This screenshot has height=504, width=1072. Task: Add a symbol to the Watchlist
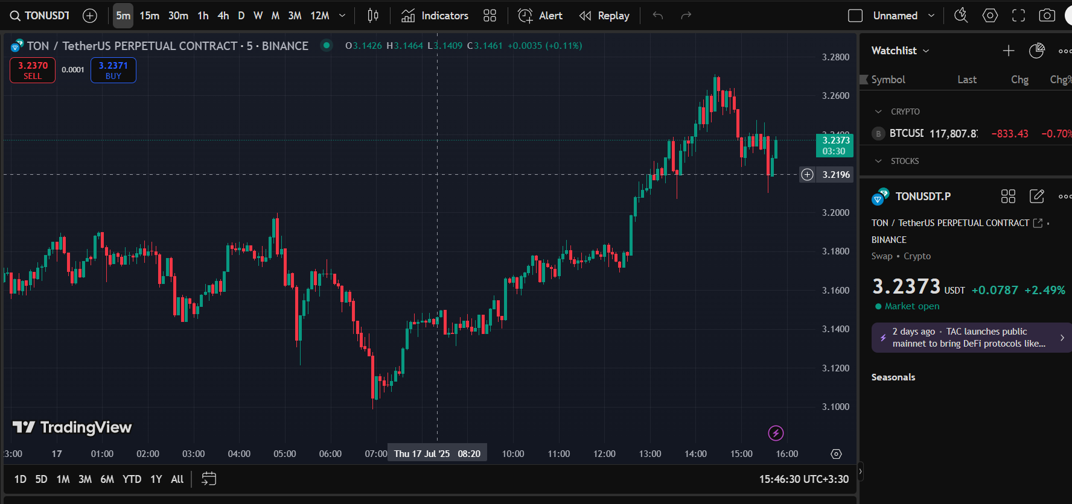pyautogui.click(x=1009, y=51)
